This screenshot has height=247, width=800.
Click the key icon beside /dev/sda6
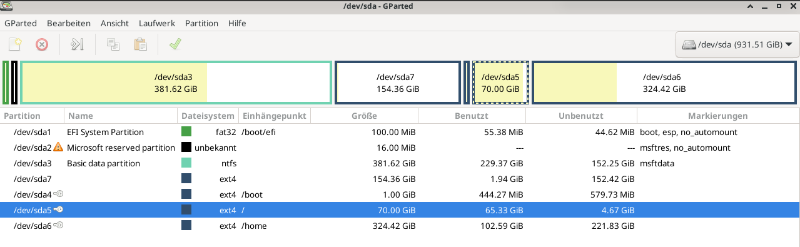click(58, 225)
